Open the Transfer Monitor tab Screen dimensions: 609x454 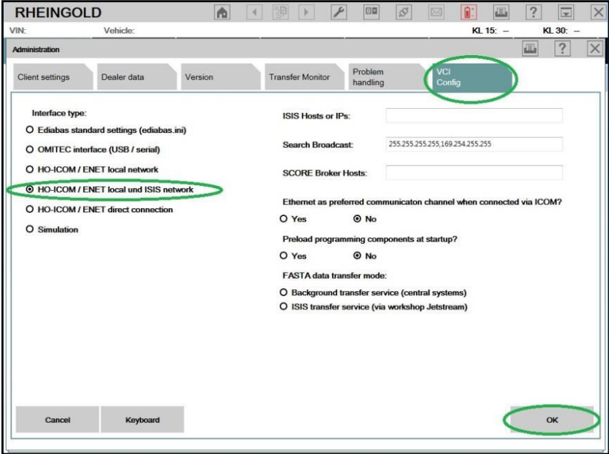(x=304, y=77)
